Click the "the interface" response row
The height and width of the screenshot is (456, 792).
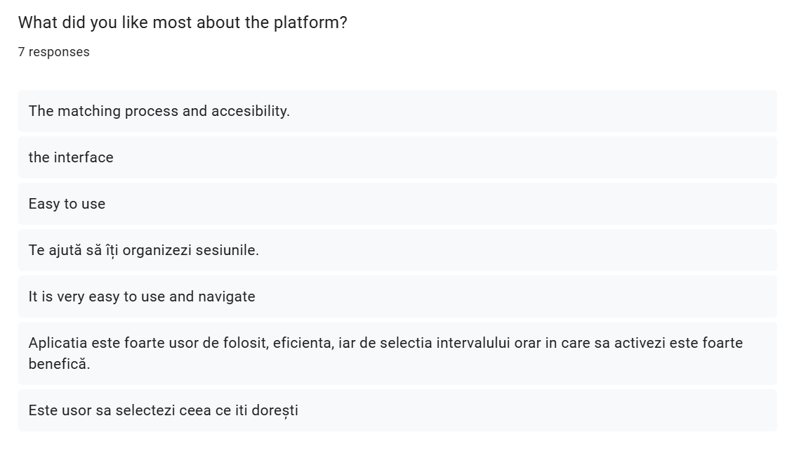tap(71, 157)
